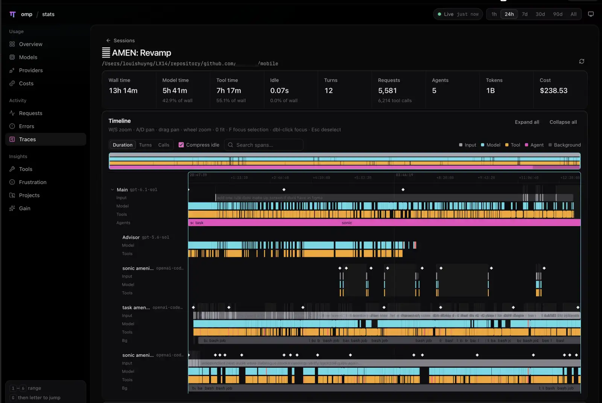Viewport: 602px width, 403px height.
Task: Click the Requests activity pulse icon
Action: click(x=12, y=113)
